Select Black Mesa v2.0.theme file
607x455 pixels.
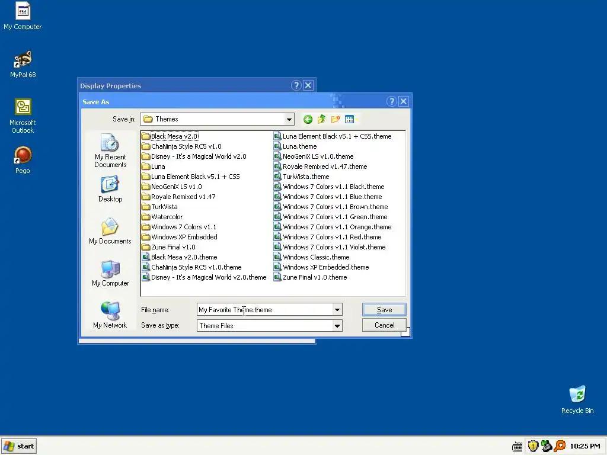(179, 257)
